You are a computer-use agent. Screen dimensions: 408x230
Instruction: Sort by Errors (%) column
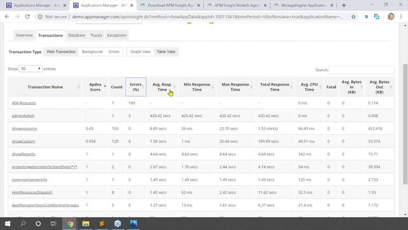click(x=136, y=87)
